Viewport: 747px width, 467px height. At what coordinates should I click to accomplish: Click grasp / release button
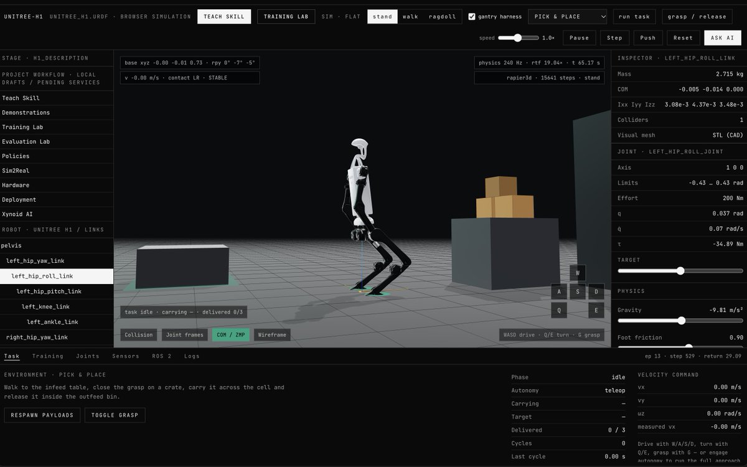697,17
